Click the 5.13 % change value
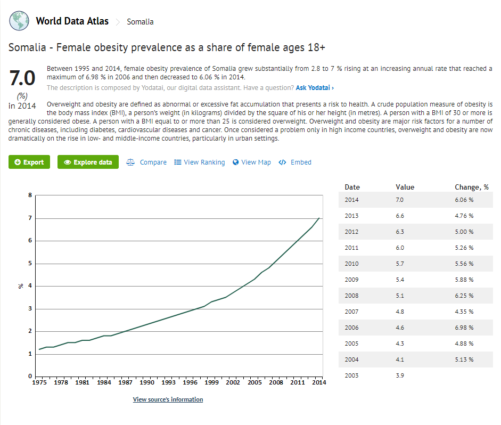The height and width of the screenshot is (425, 501). (464, 359)
